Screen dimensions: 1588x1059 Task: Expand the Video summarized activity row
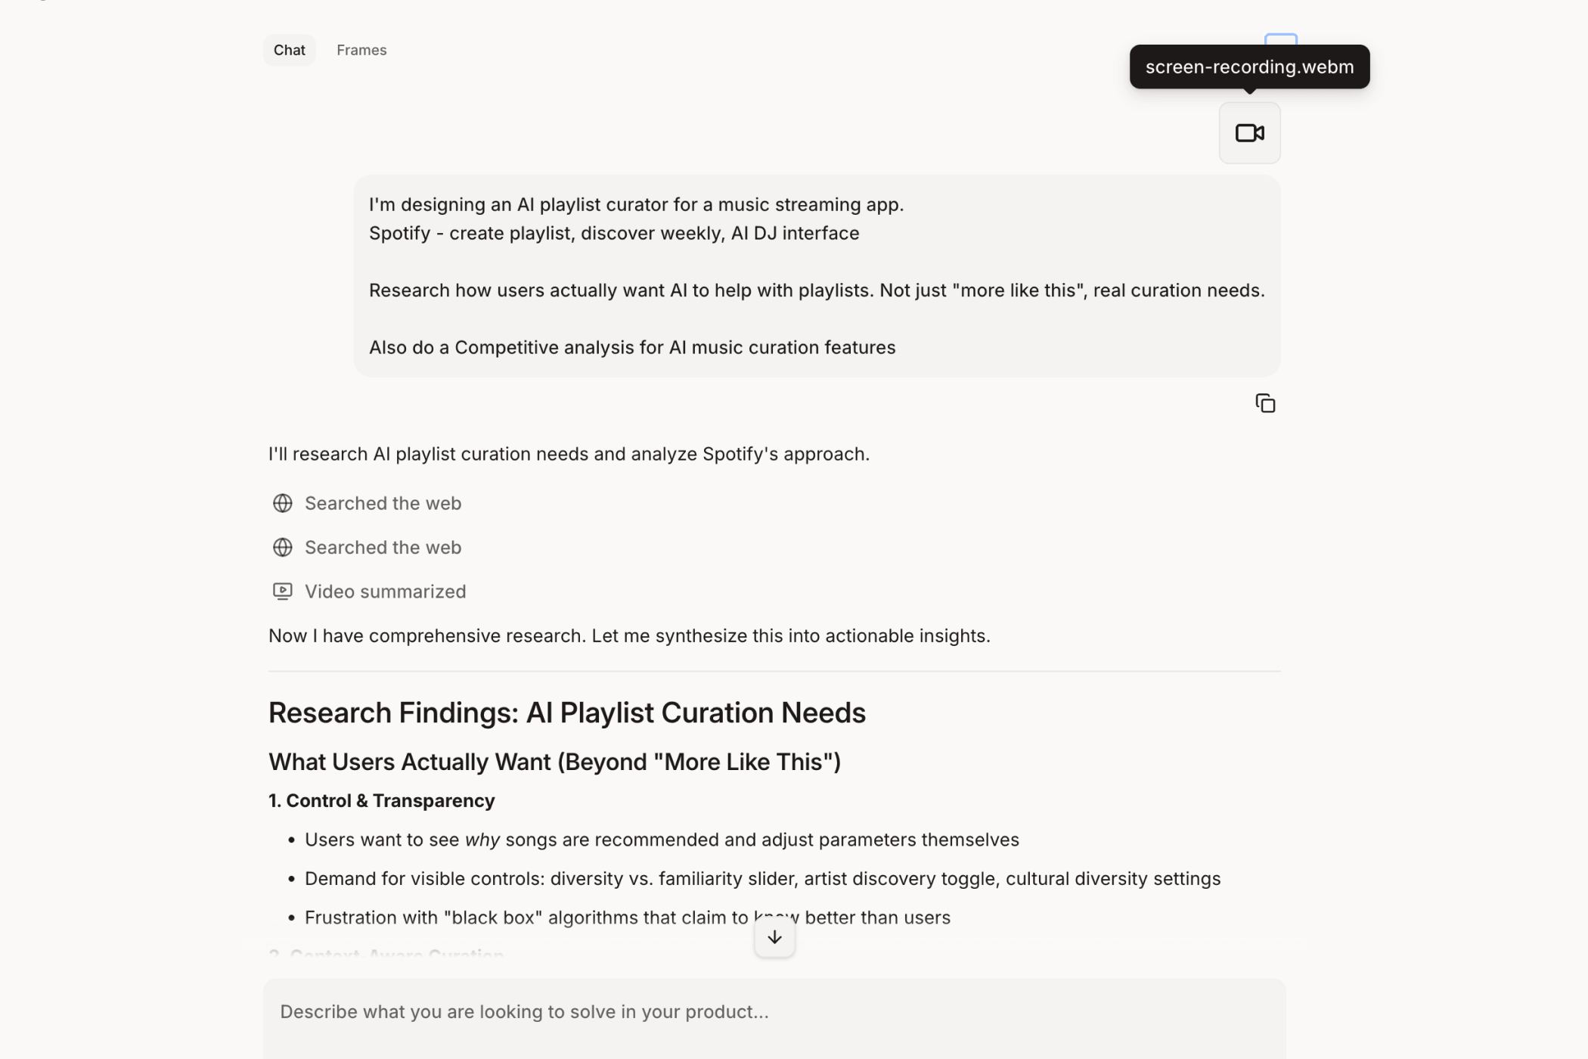tap(385, 591)
